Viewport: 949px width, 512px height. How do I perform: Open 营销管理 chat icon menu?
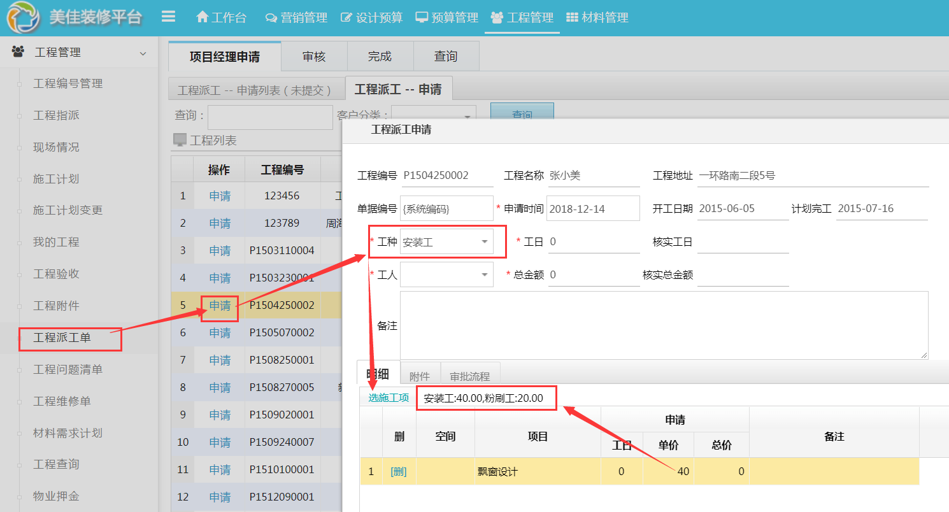point(296,18)
